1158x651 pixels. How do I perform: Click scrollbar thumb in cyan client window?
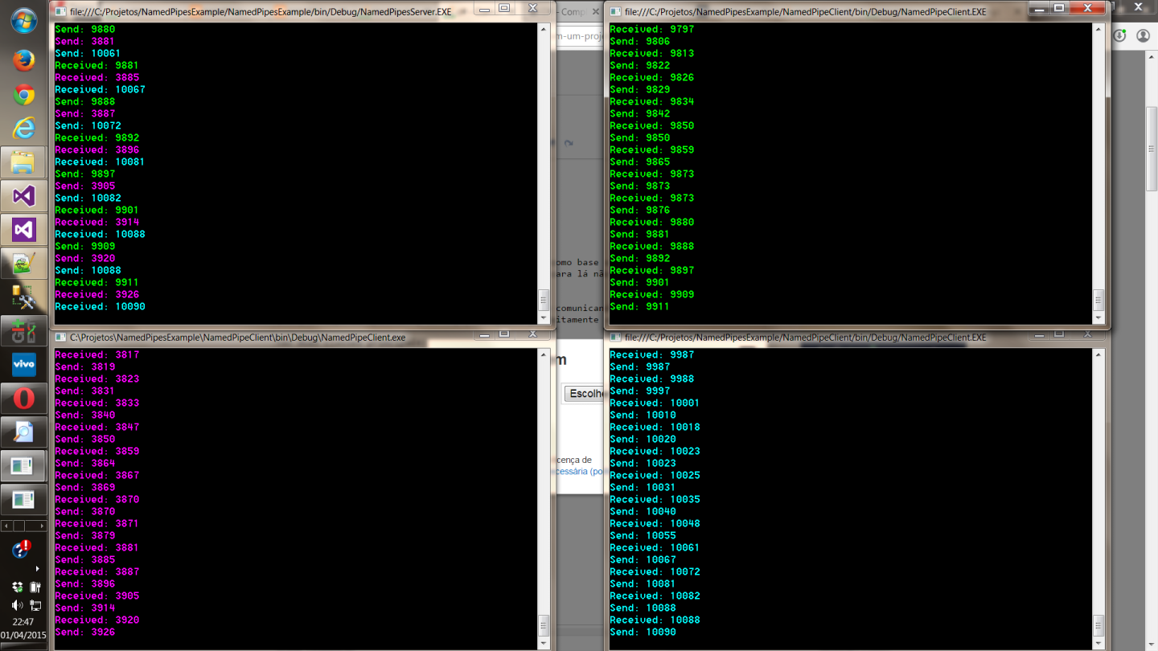coord(1098,626)
